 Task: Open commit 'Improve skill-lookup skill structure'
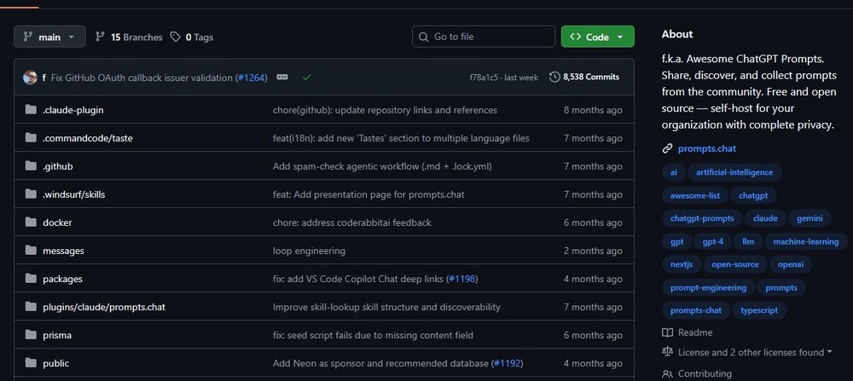point(386,308)
